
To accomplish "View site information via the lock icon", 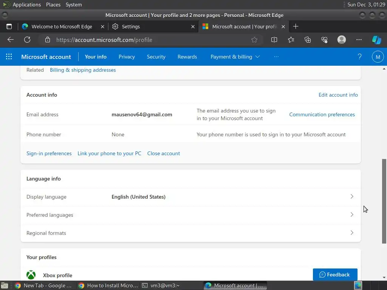I will tap(48, 40).
